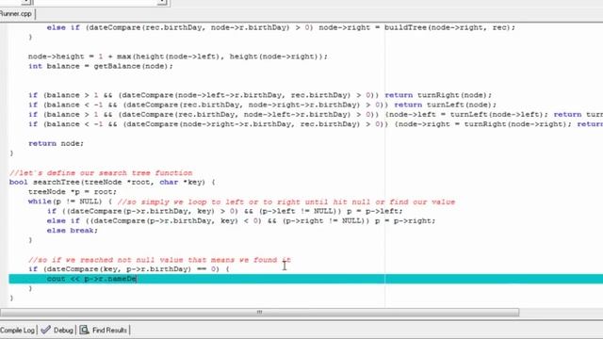Click the line 'return node;'

56,143
